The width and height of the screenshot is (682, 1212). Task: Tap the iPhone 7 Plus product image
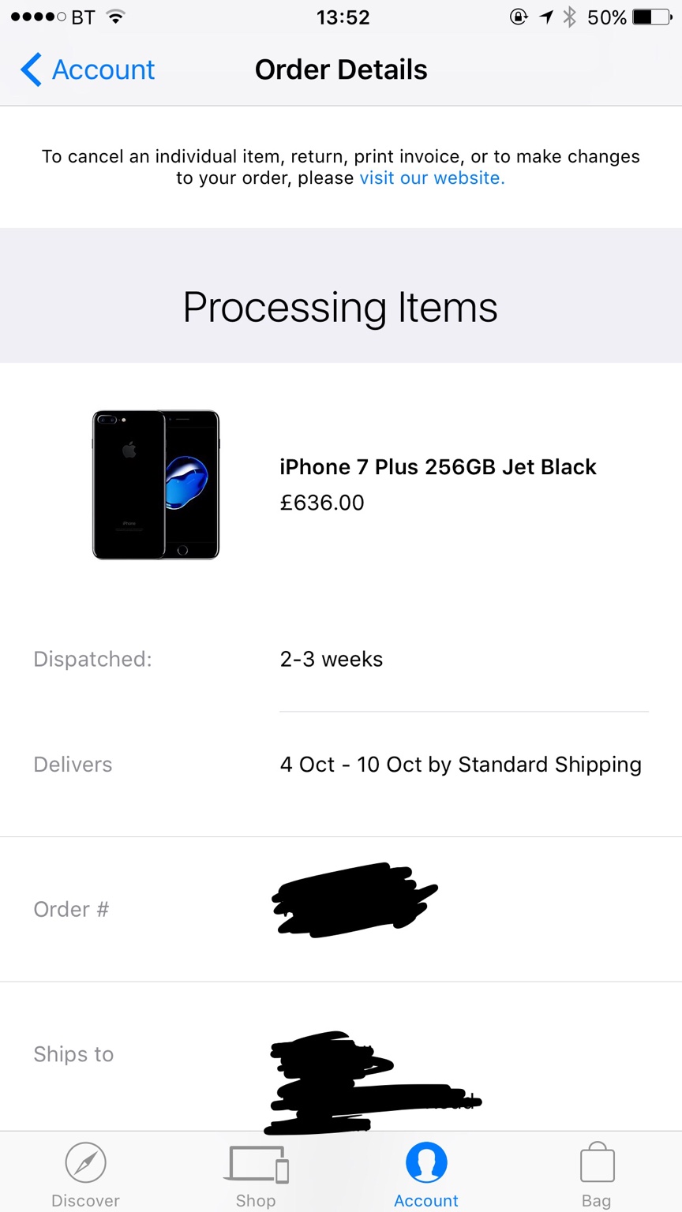(x=156, y=484)
